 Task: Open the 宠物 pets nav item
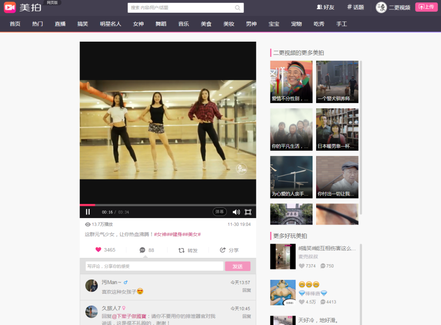(x=296, y=24)
